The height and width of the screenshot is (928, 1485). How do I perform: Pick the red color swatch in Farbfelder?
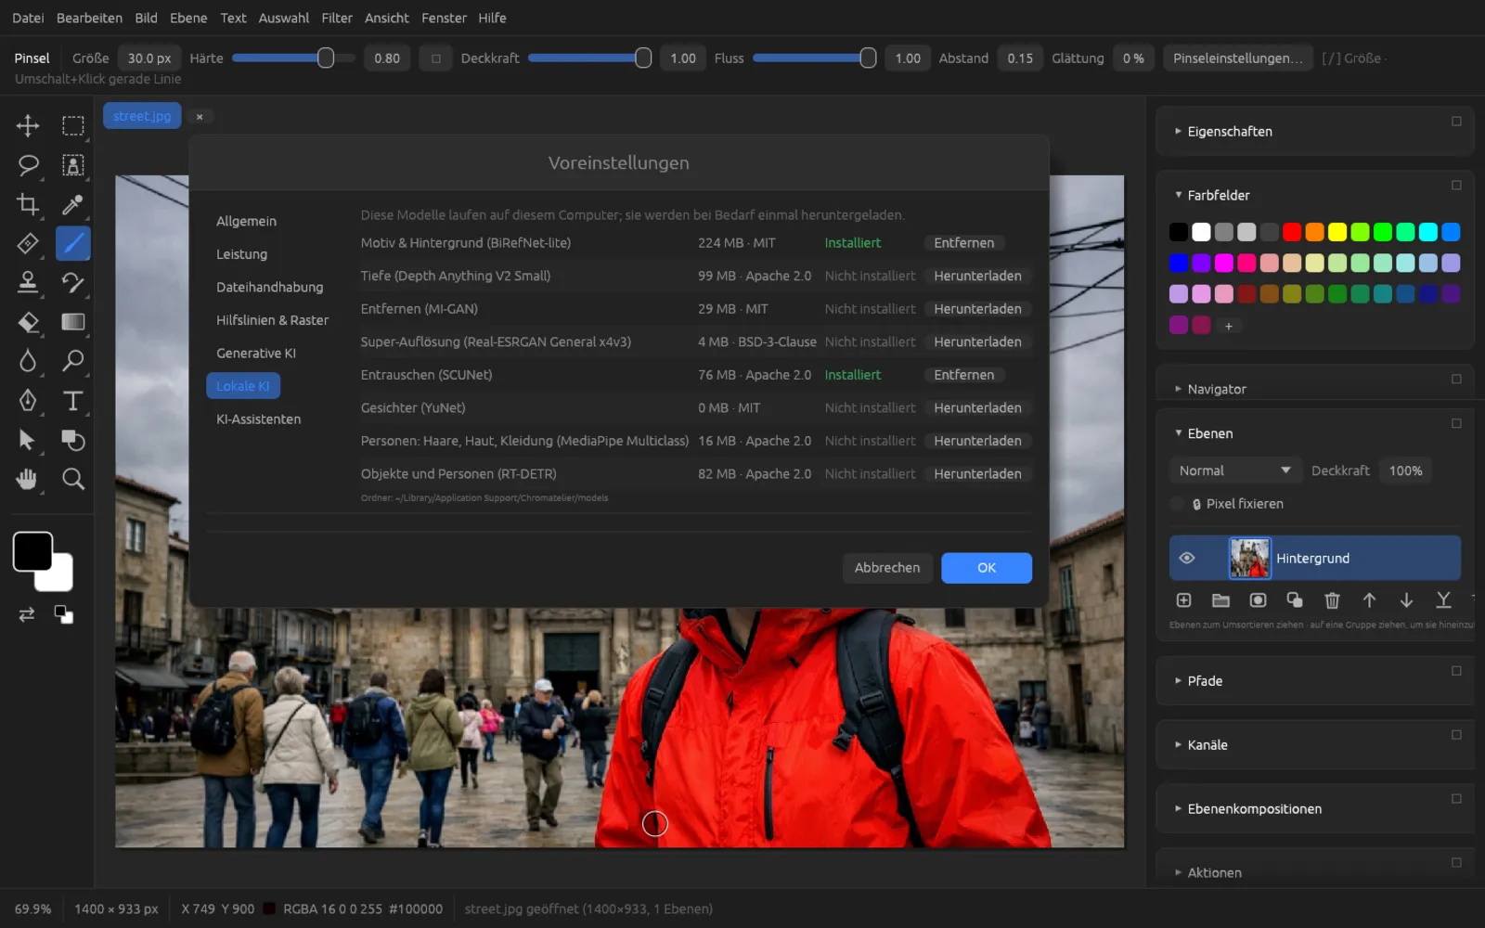click(x=1292, y=232)
